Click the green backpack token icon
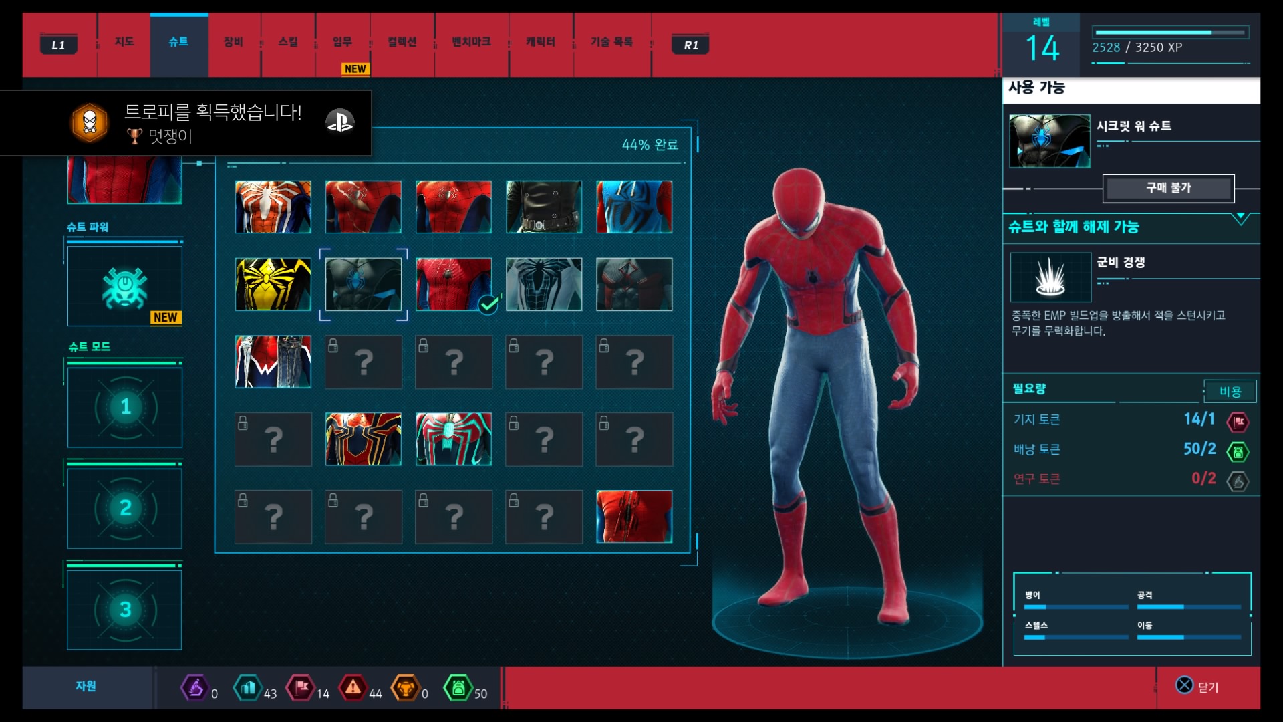The height and width of the screenshot is (722, 1283). tap(1238, 451)
